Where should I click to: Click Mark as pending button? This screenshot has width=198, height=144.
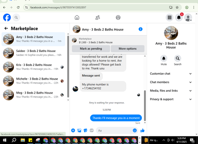coord(91,49)
